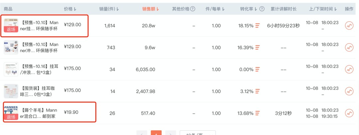Viewport: 359px width, 135px height.
Task: Select the sales amount 20.8w cell
Action: 149,26
